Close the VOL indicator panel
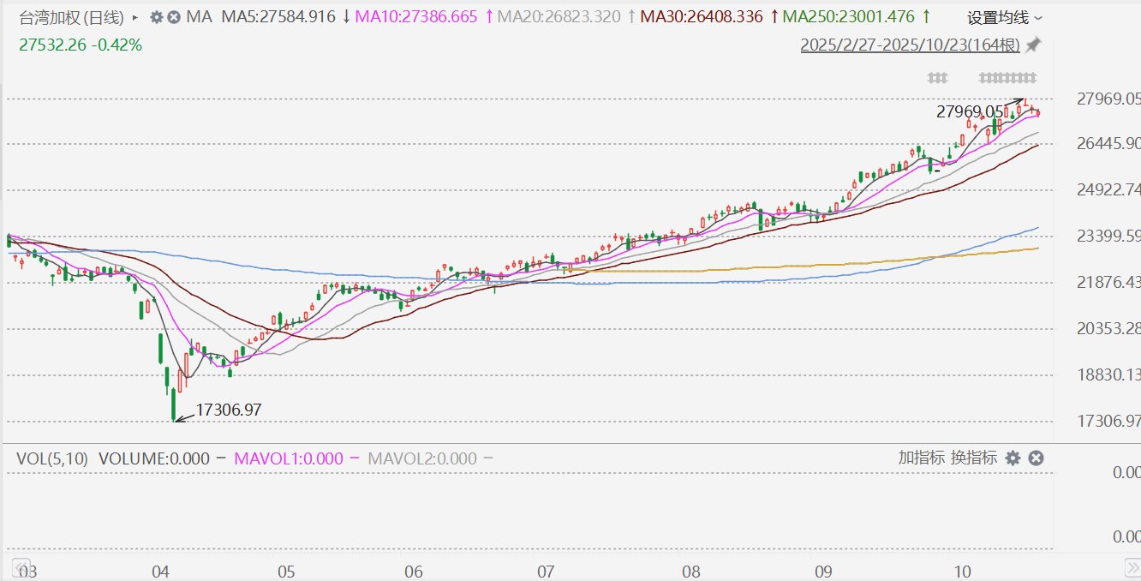1141x581 pixels. 1035,458
